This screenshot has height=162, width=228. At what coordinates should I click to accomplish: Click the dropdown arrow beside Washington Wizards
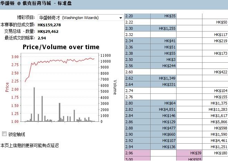[x=121, y=18]
